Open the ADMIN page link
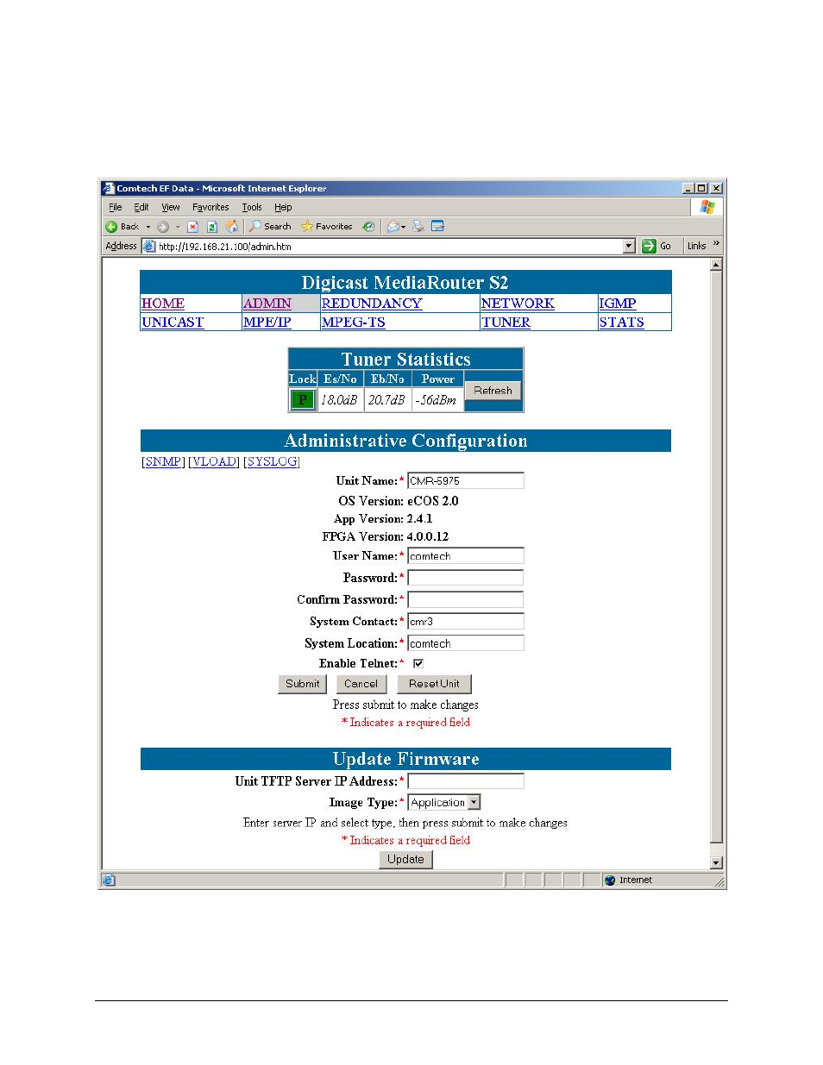Screen dimensions: 823x1065 tap(267, 304)
